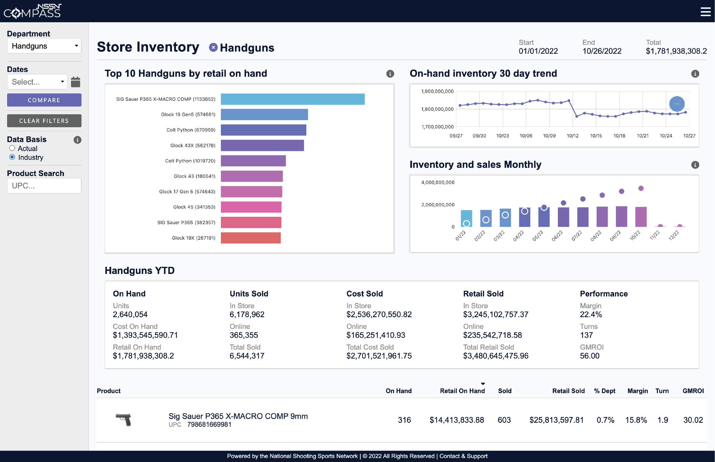715x462 pixels.
Task: Click the End date 10/26/2022
Action: (x=602, y=51)
